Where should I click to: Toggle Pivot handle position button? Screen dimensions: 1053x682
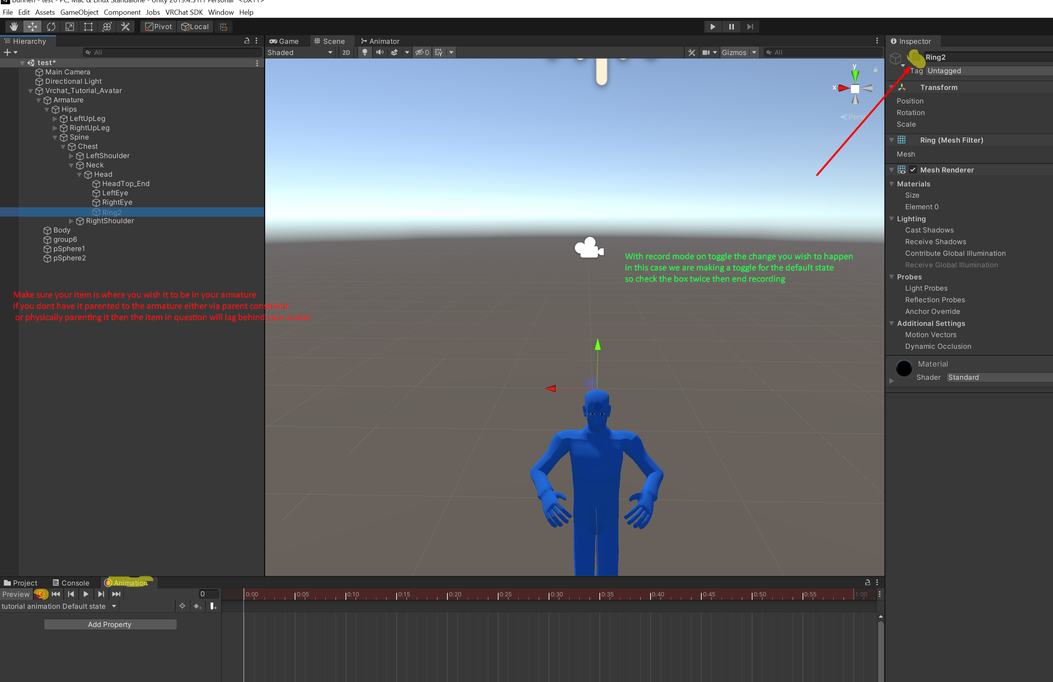coord(159,27)
